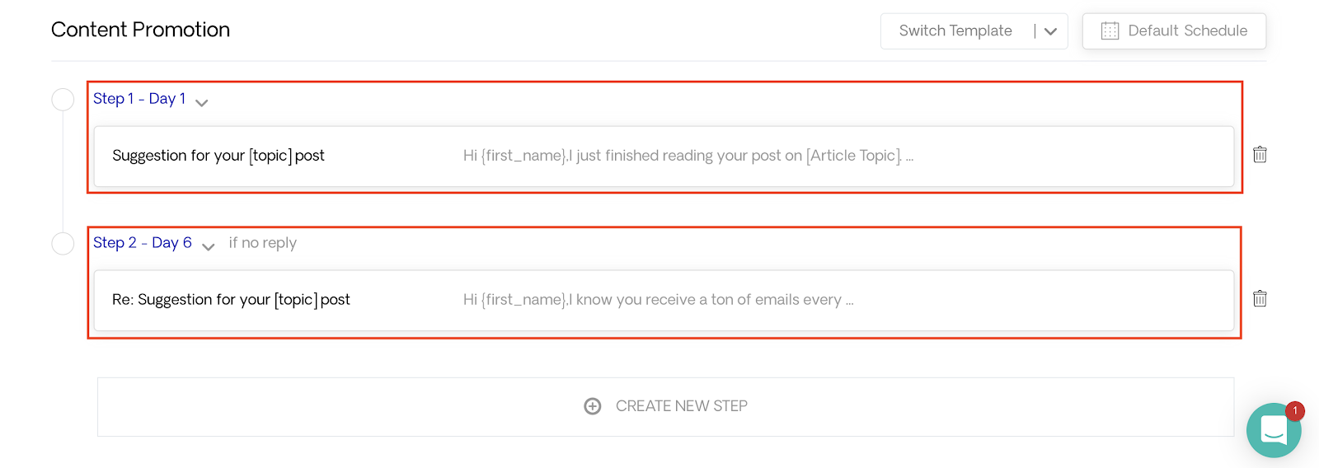Click the 'if no reply' condition text

point(263,243)
